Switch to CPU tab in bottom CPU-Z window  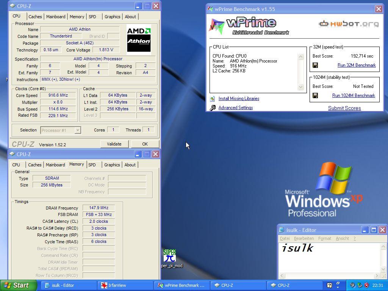(16, 165)
